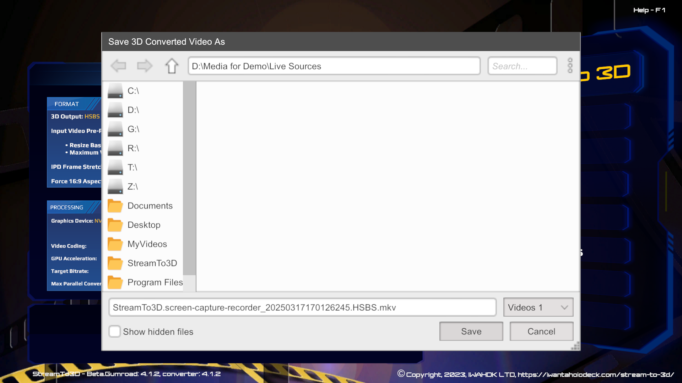Screen dimensions: 682x383
Task: Cancel the save dialog
Action: pos(541,331)
